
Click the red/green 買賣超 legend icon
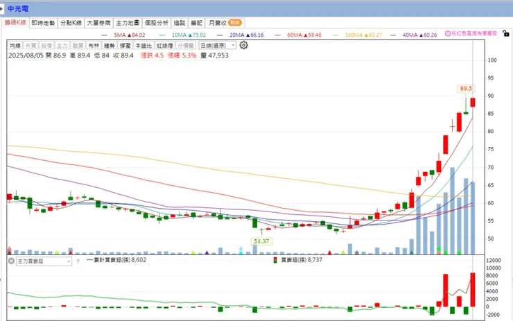275,260
